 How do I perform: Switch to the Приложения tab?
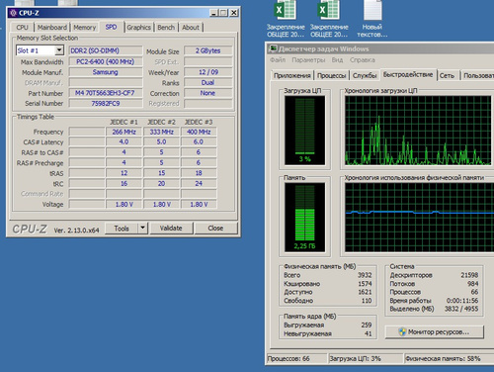pos(292,75)
